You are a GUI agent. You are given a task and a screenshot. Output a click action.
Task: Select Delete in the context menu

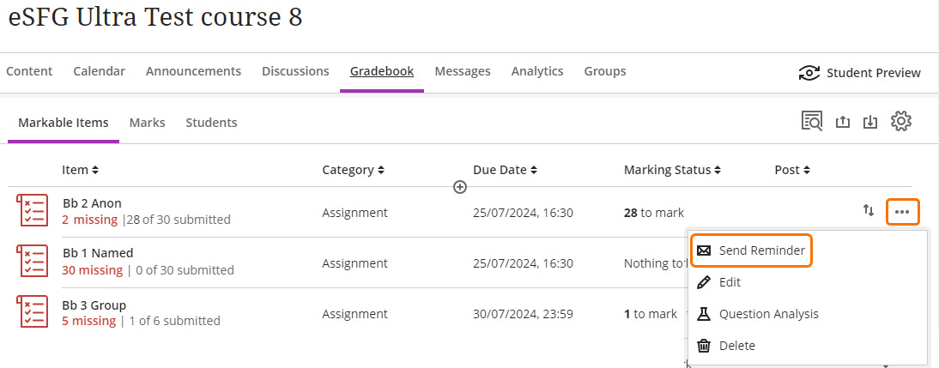[x=736, y=346]
